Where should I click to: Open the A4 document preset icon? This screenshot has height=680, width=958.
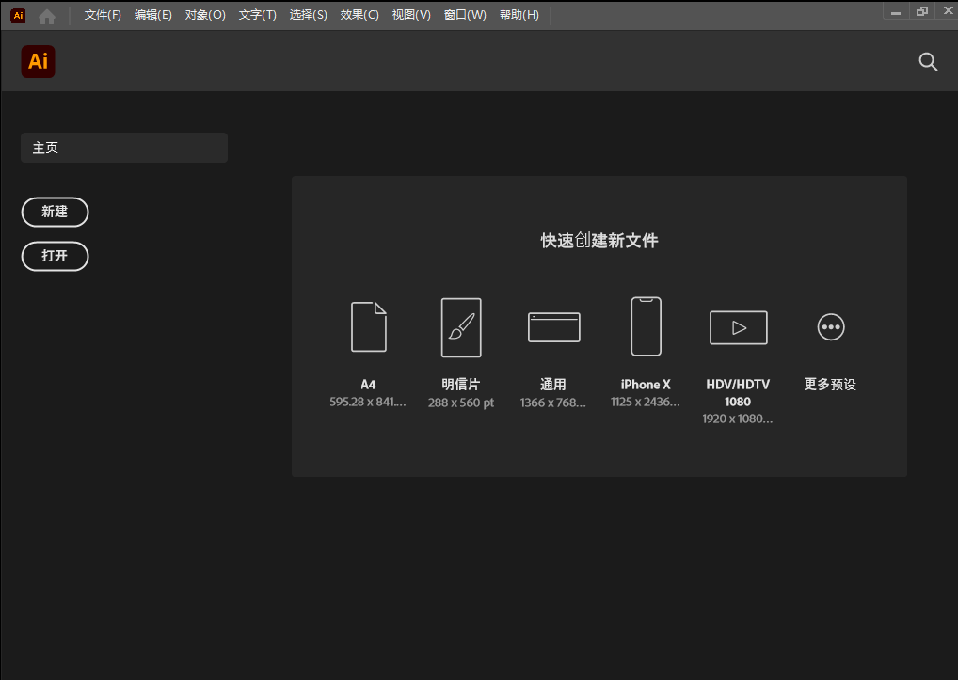tap(368, 327)
